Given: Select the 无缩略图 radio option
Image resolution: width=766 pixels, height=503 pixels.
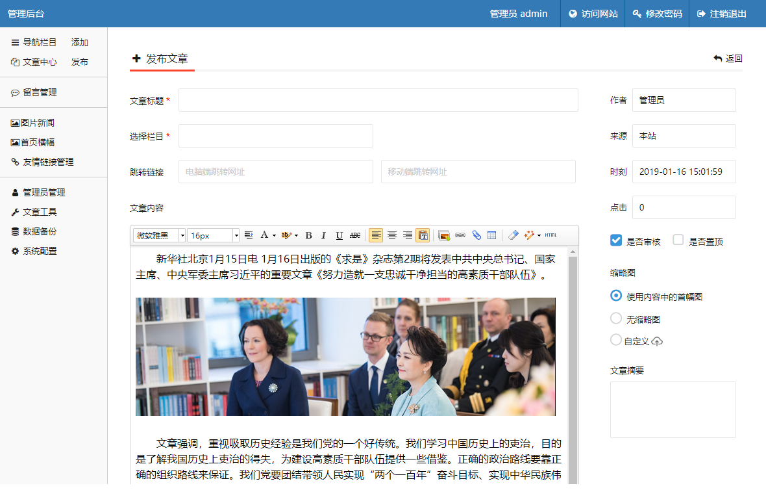Looking at the screenshot, I should [616, 318].
